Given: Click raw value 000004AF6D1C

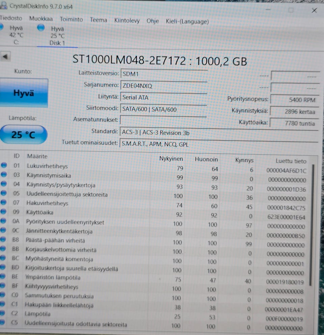Looking at the screenshot, I should click(286, 171).
